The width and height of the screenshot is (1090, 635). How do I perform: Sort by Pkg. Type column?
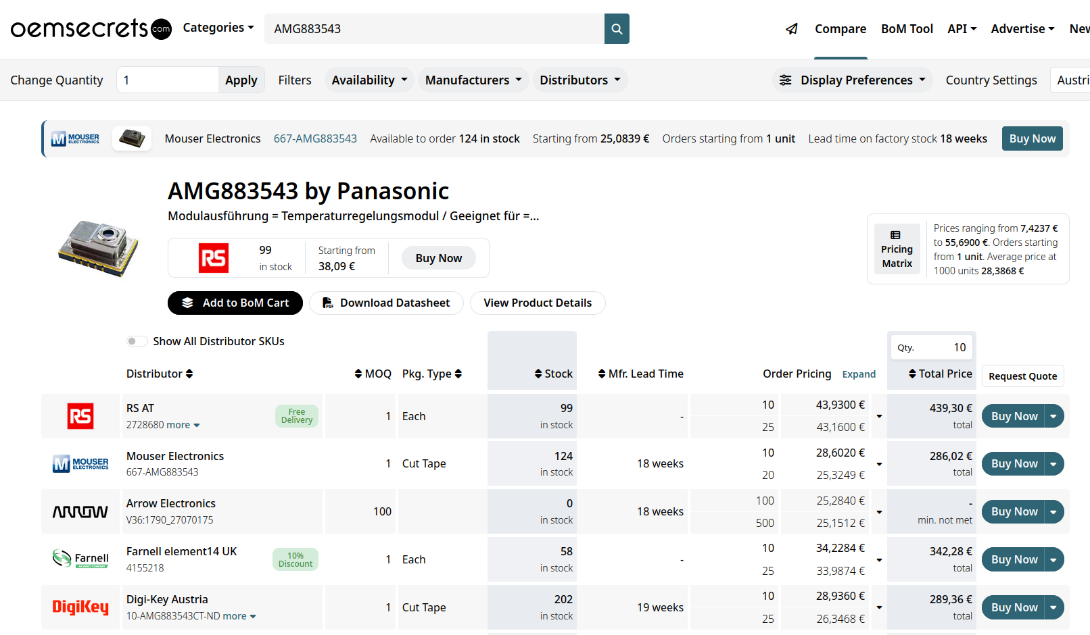coord(432,374)
